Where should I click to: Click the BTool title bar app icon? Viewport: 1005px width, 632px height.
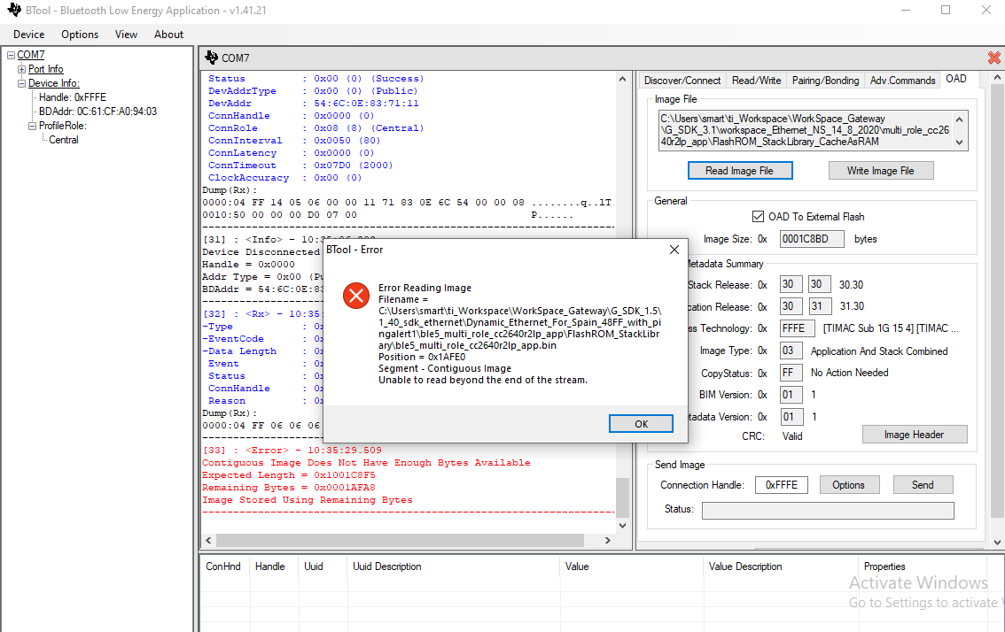click(14, 11)
